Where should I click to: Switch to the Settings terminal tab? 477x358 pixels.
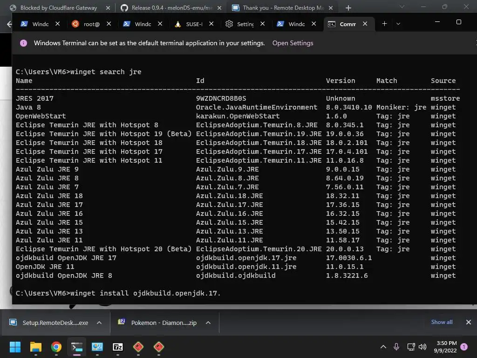click(x=245, y=24)
